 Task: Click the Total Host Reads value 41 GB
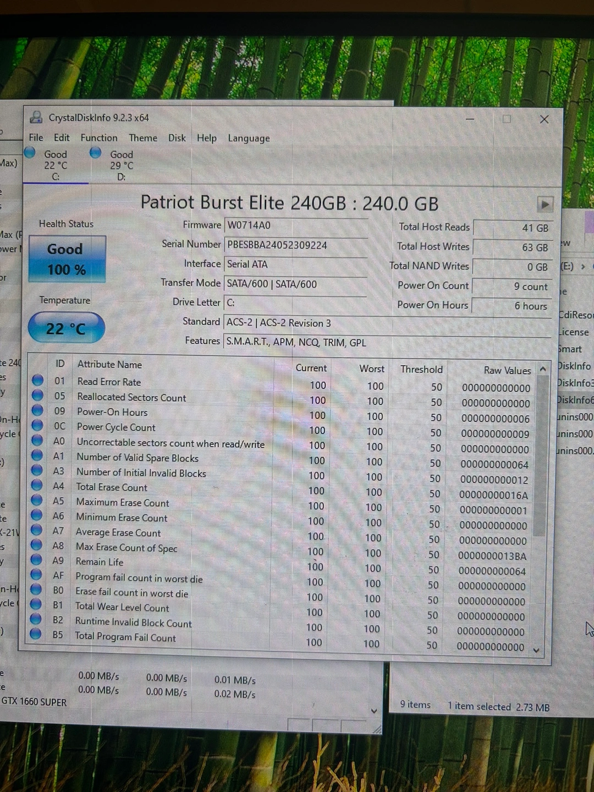[x=512, y=228]
